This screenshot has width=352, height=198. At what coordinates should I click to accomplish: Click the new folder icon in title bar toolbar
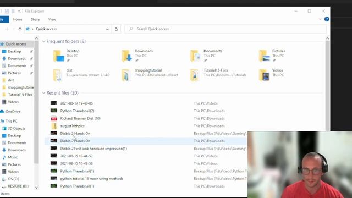[13, 11]
